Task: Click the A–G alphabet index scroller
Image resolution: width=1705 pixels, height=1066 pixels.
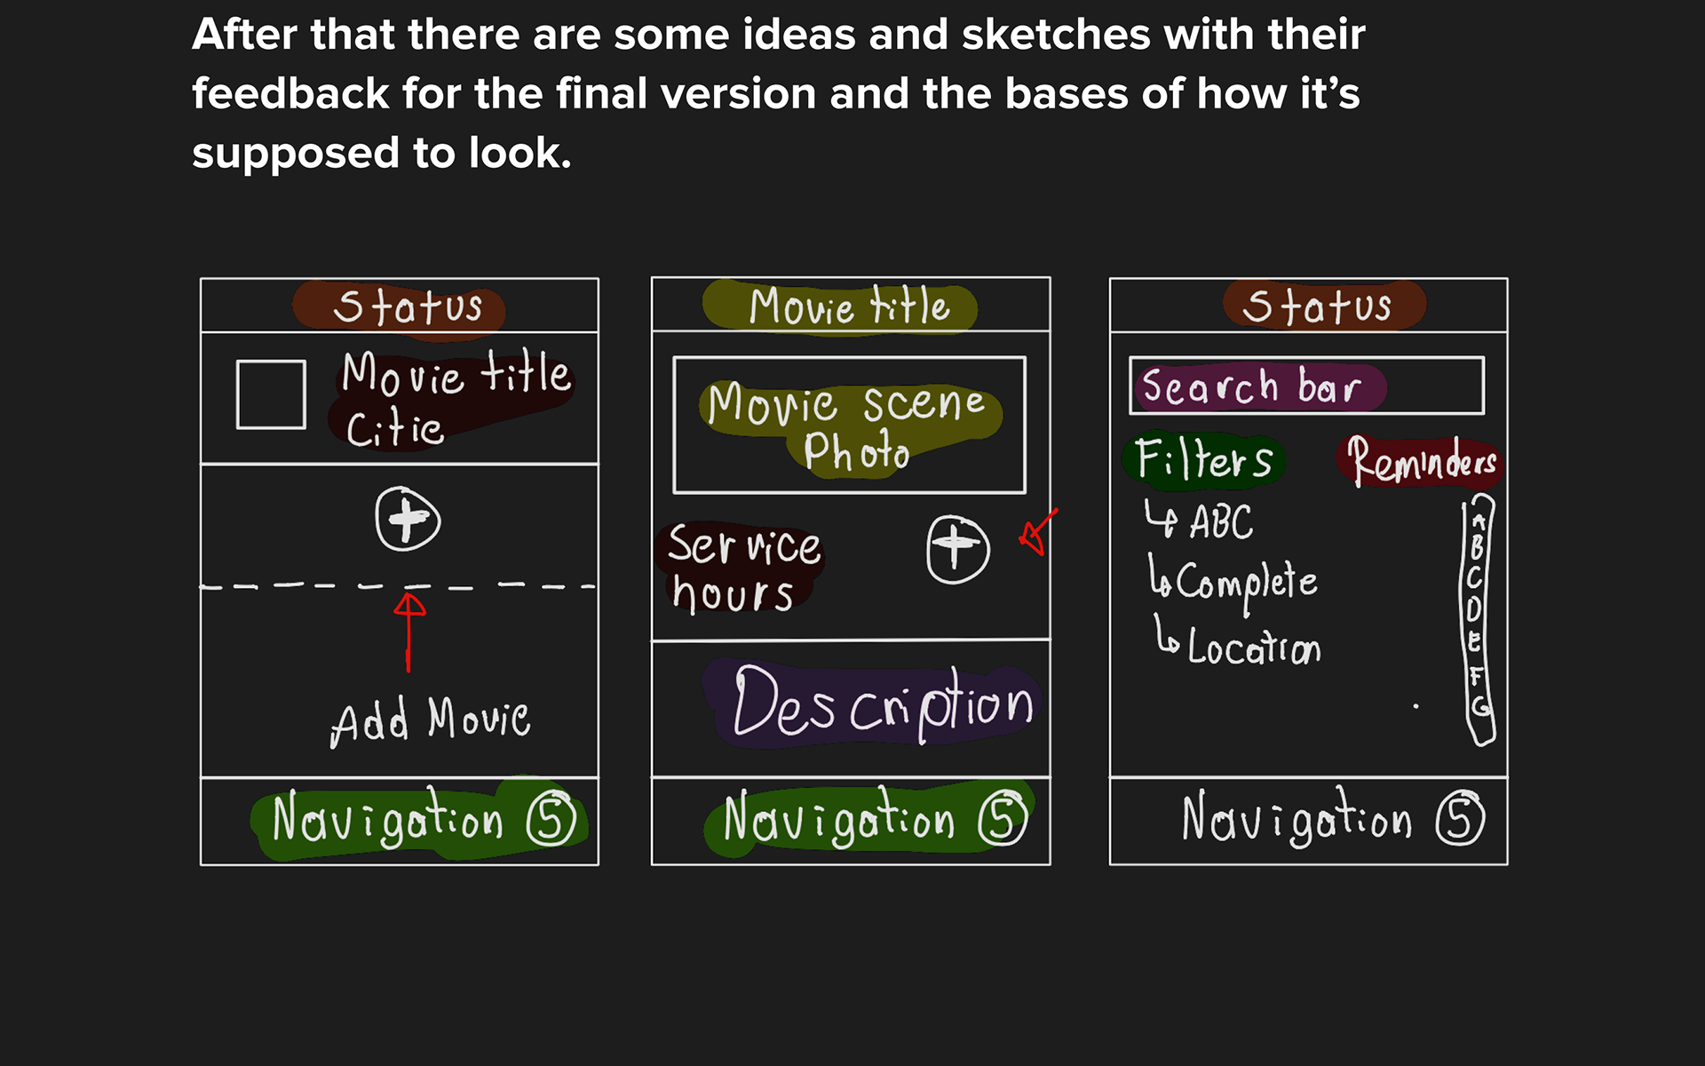Action: click(x=1478, y=619)
